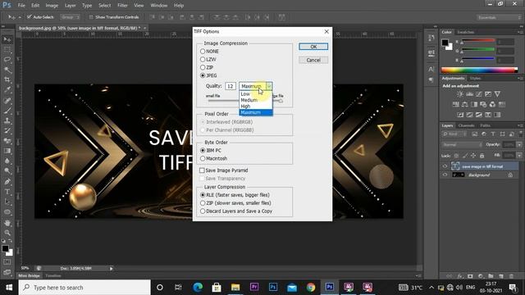This screenshot has width=525, height=295.
Task: Open File Explorer from the taskbar
Action: pyautogui.click(x=235, y=287)
